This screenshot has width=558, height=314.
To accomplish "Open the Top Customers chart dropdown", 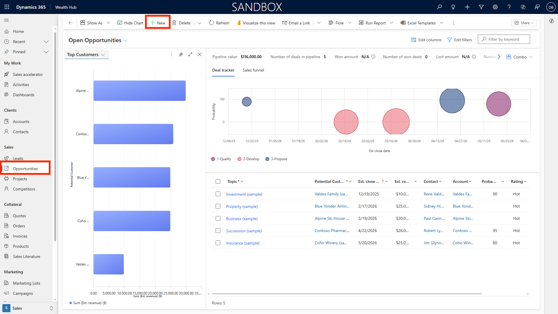I will [x=86, y=55].
